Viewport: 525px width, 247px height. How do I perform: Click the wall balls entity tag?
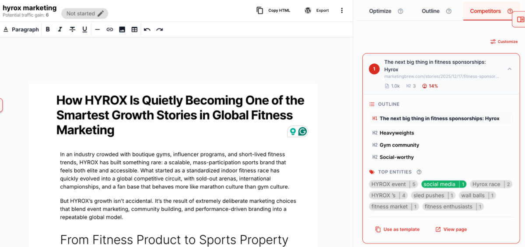click(x=477, y=195)
